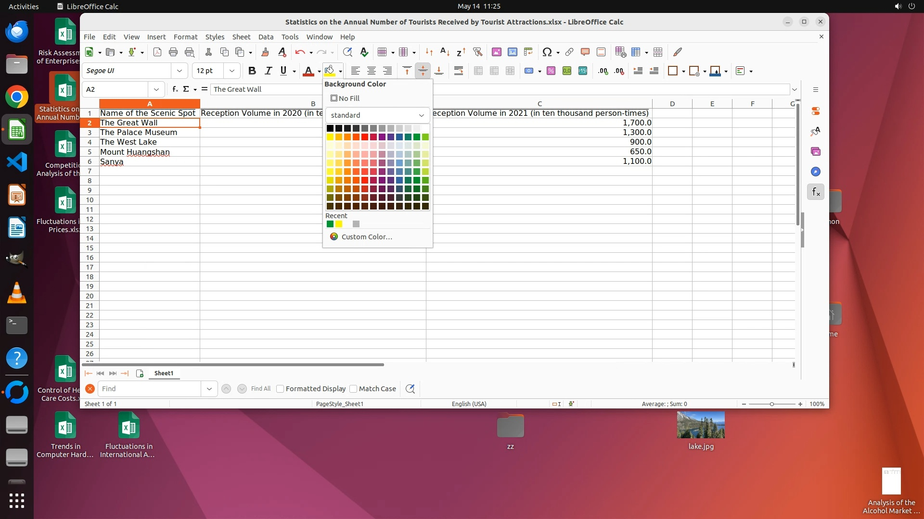
Task: Select the No Fill option
Action: pyautogui.click(x=345, y=99)
